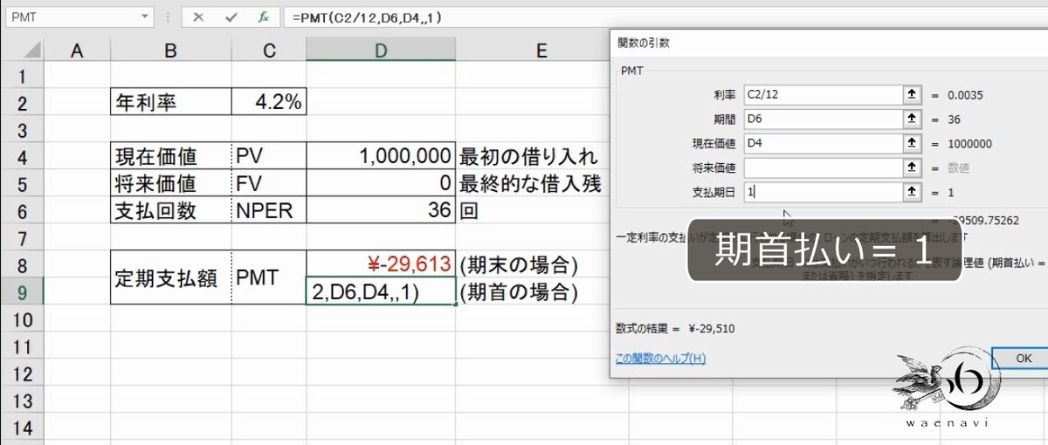Viewport: 1048px width, 445px height.
Task: Cancel formula entry with the X icon
Action: click(199, 17)
